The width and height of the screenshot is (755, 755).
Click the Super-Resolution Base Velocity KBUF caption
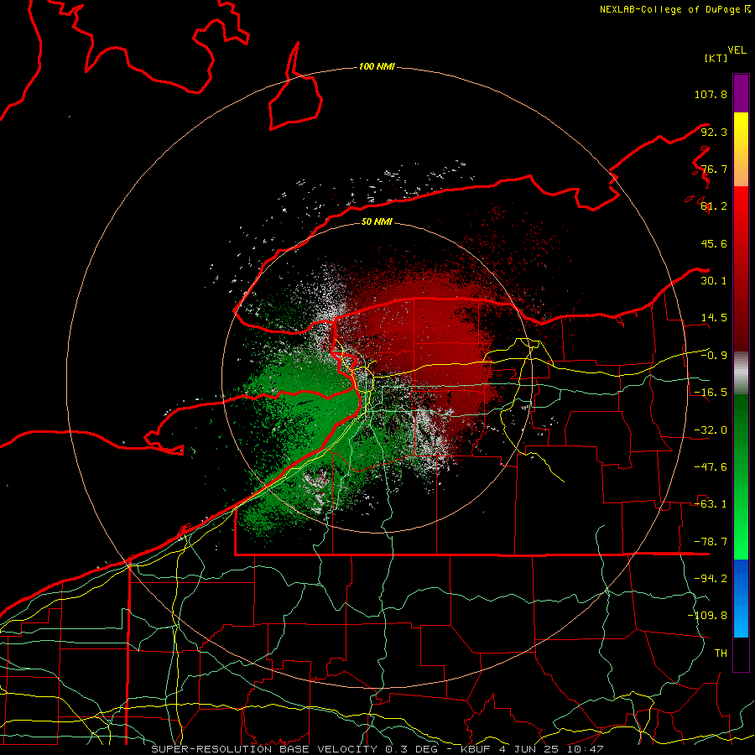tap(377, 749)
